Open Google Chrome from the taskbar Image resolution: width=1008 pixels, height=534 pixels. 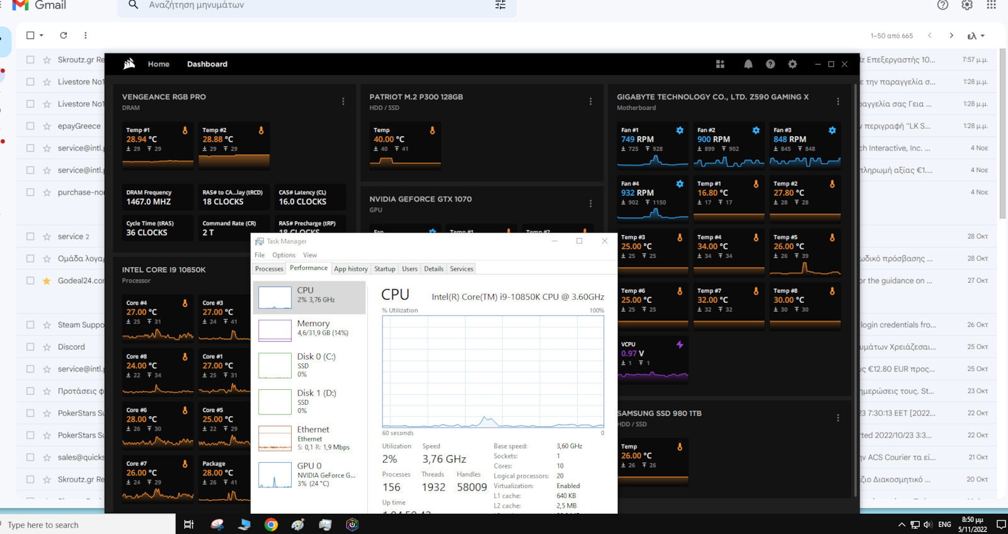pos(271,525)
